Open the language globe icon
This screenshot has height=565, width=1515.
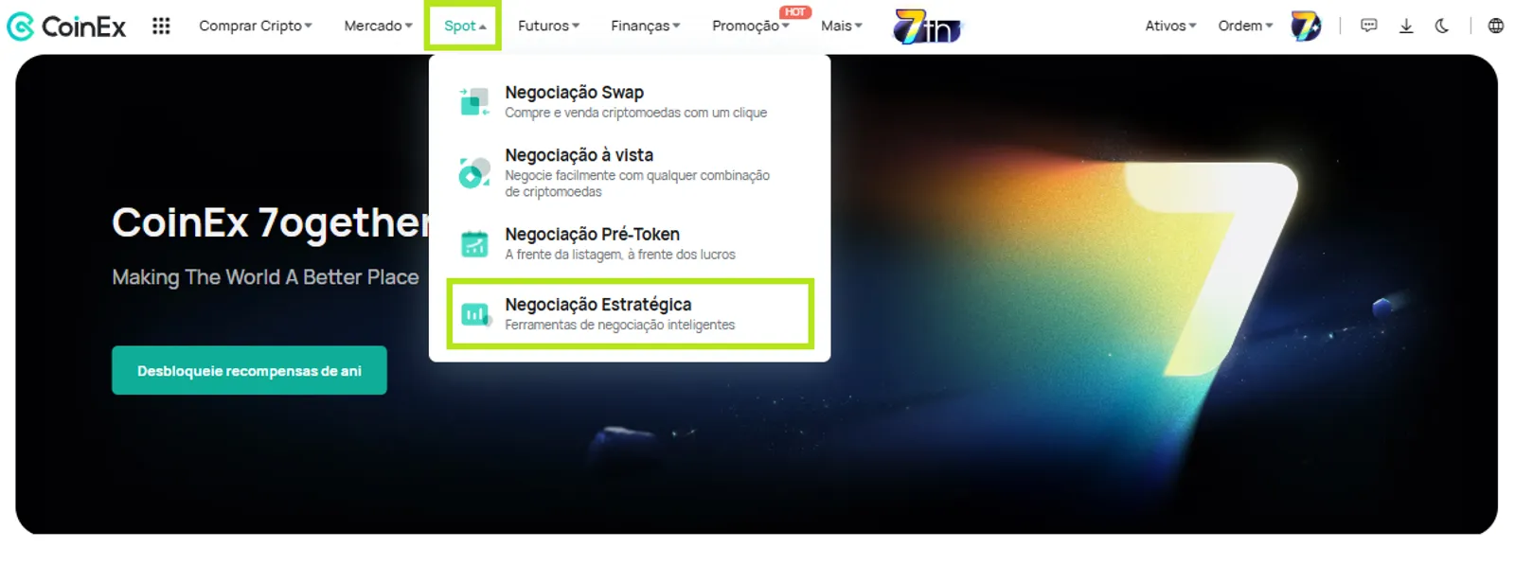1496,26
